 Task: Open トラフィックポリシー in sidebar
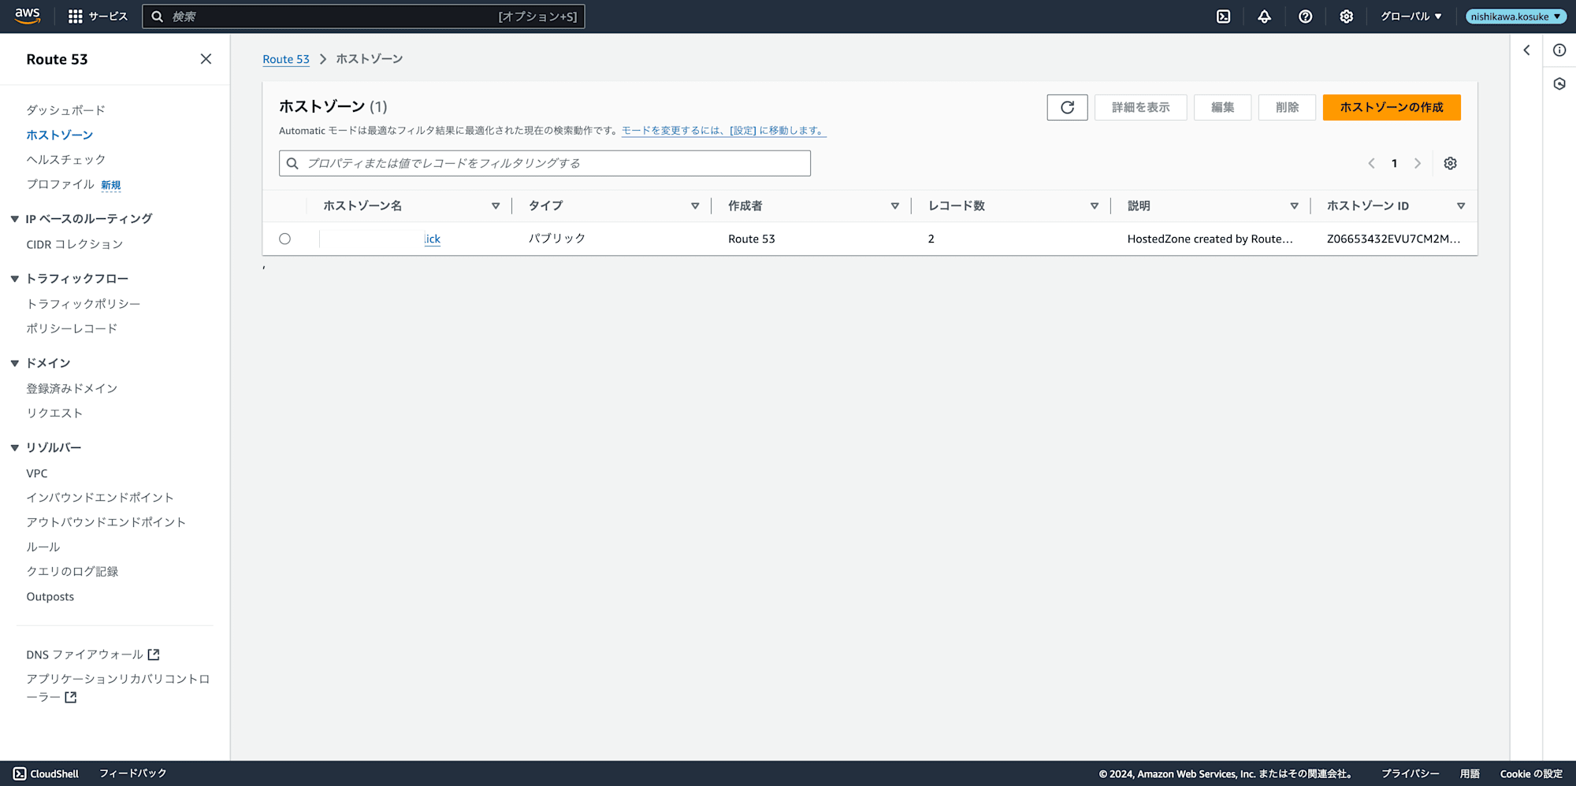[83, 303]
